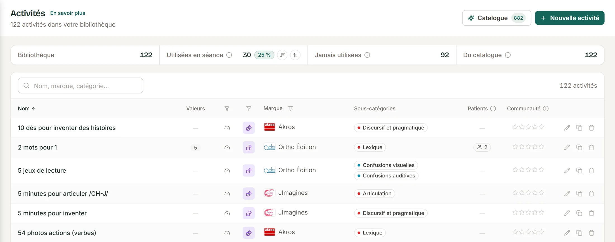Delete 5 minutes pour articuler /CH-J/
The image size is (615, 242).
[592, 194]
